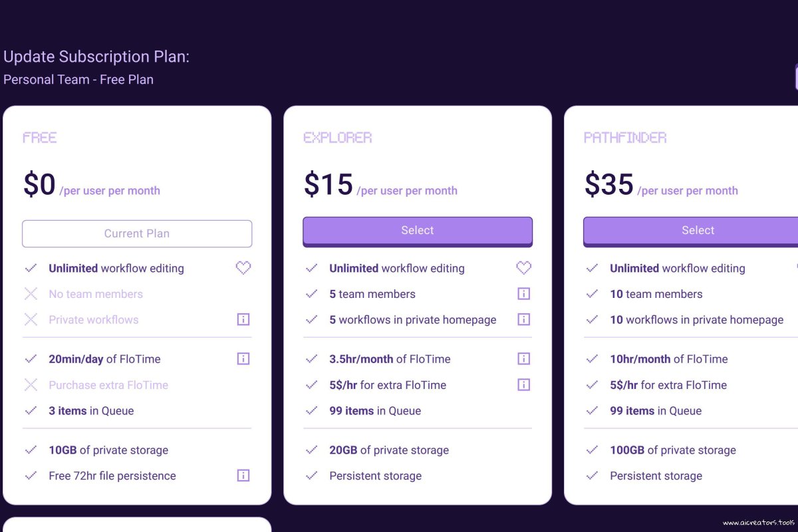Image resolution: width=798 pixels, height=532 pixels.
Task: Click the $15 price in Explorer card
Action: [329, 184]
